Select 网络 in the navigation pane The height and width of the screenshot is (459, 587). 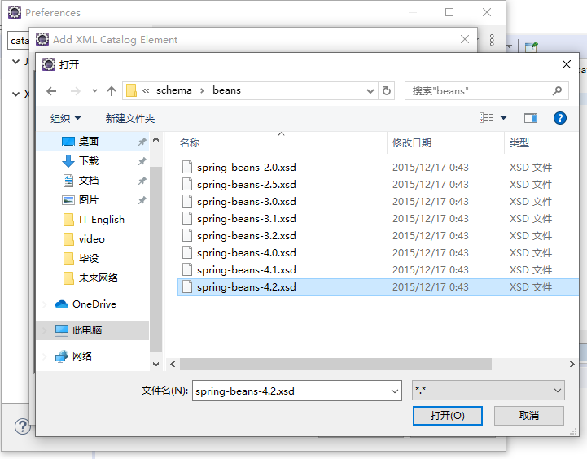82,356
